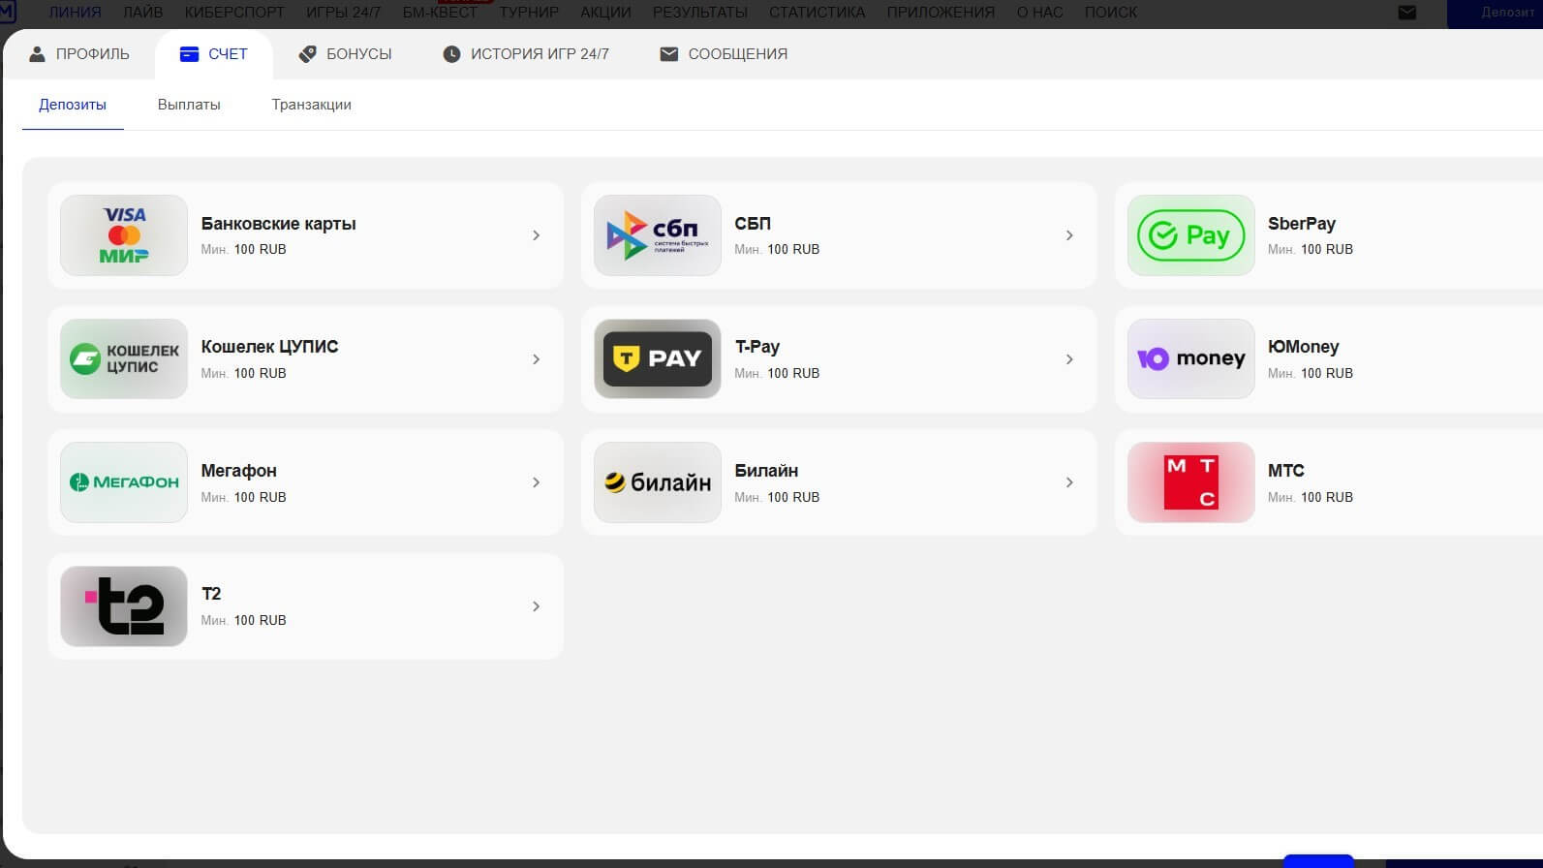Screen dimensions: 1543x868
Task: Choose the T-Pay logo
Action: point(658,359)
